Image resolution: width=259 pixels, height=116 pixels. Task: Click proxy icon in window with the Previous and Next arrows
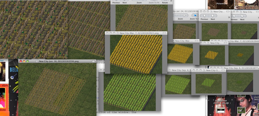[x=212, y=12]
